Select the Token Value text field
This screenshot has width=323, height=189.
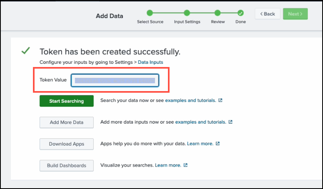(x=115, y=80)
